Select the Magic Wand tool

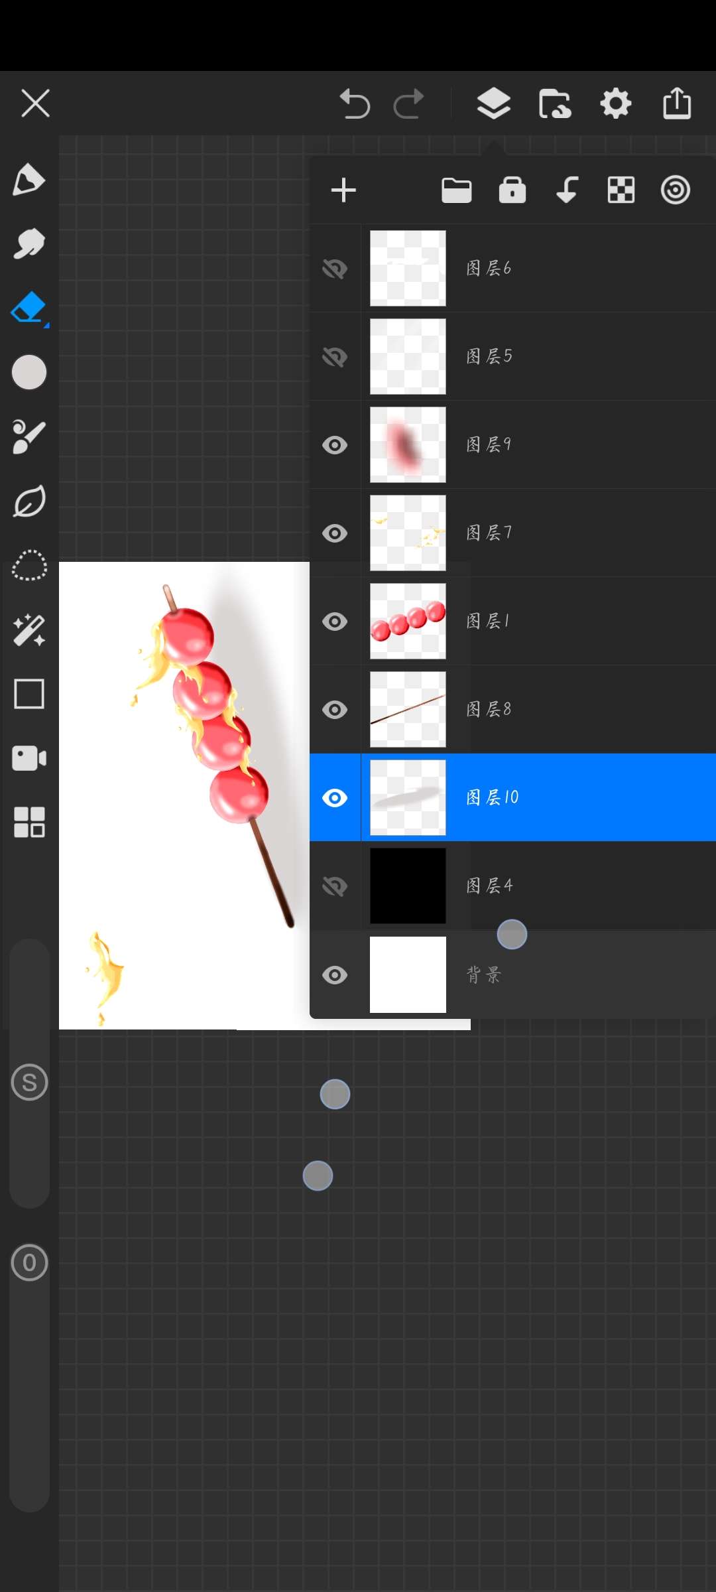pos(29,630)
